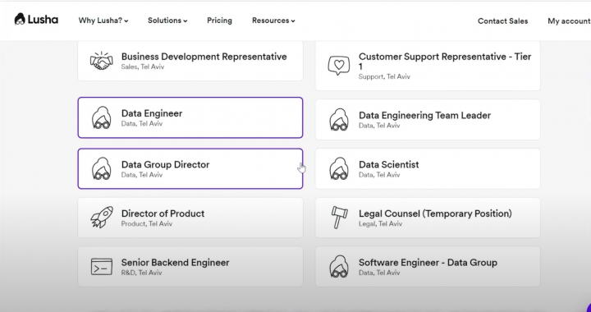Open the Data Engineering Team Leader listing

tap(428, 119)
